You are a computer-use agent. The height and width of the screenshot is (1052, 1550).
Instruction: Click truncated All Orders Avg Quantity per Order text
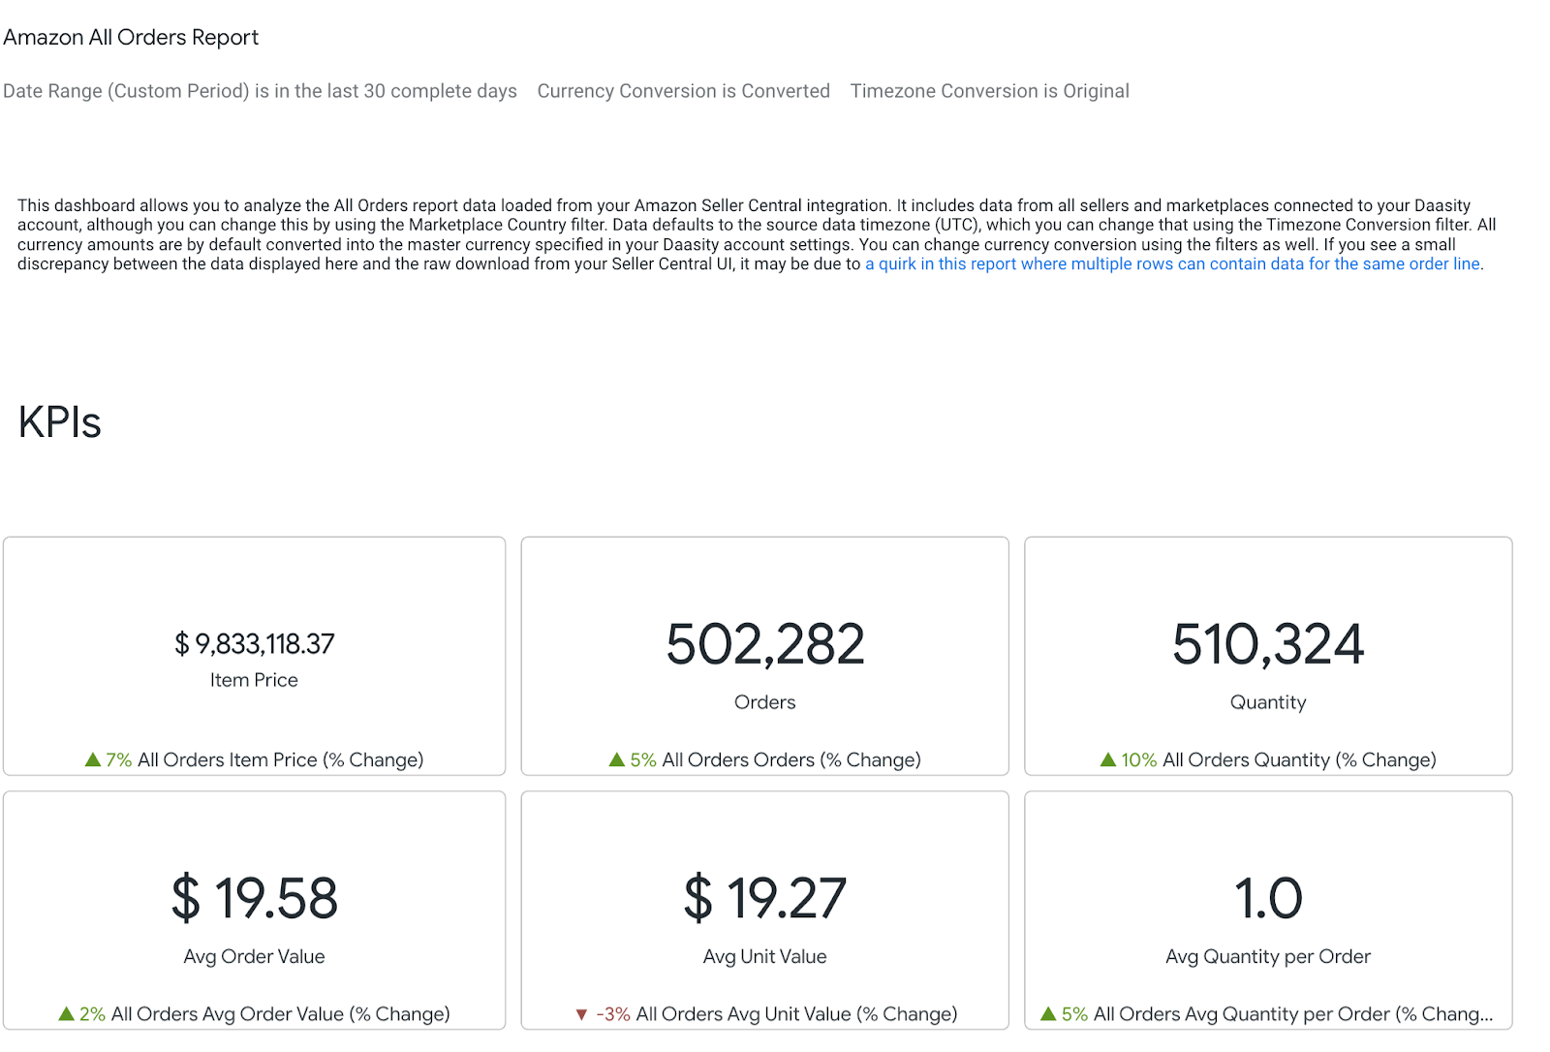(x=1293, y=1014)
